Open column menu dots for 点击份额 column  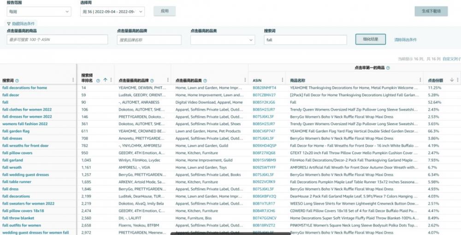tap(457, 80)
